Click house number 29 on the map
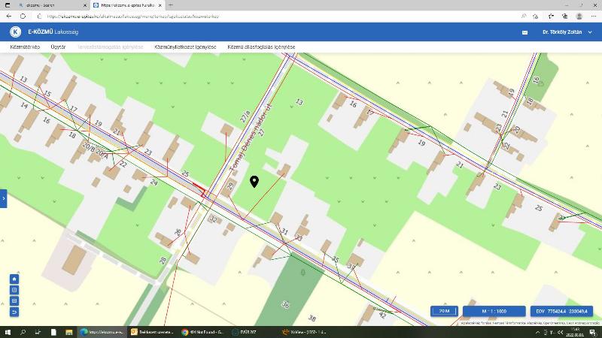The image size is (602, 338). (230, 186)
